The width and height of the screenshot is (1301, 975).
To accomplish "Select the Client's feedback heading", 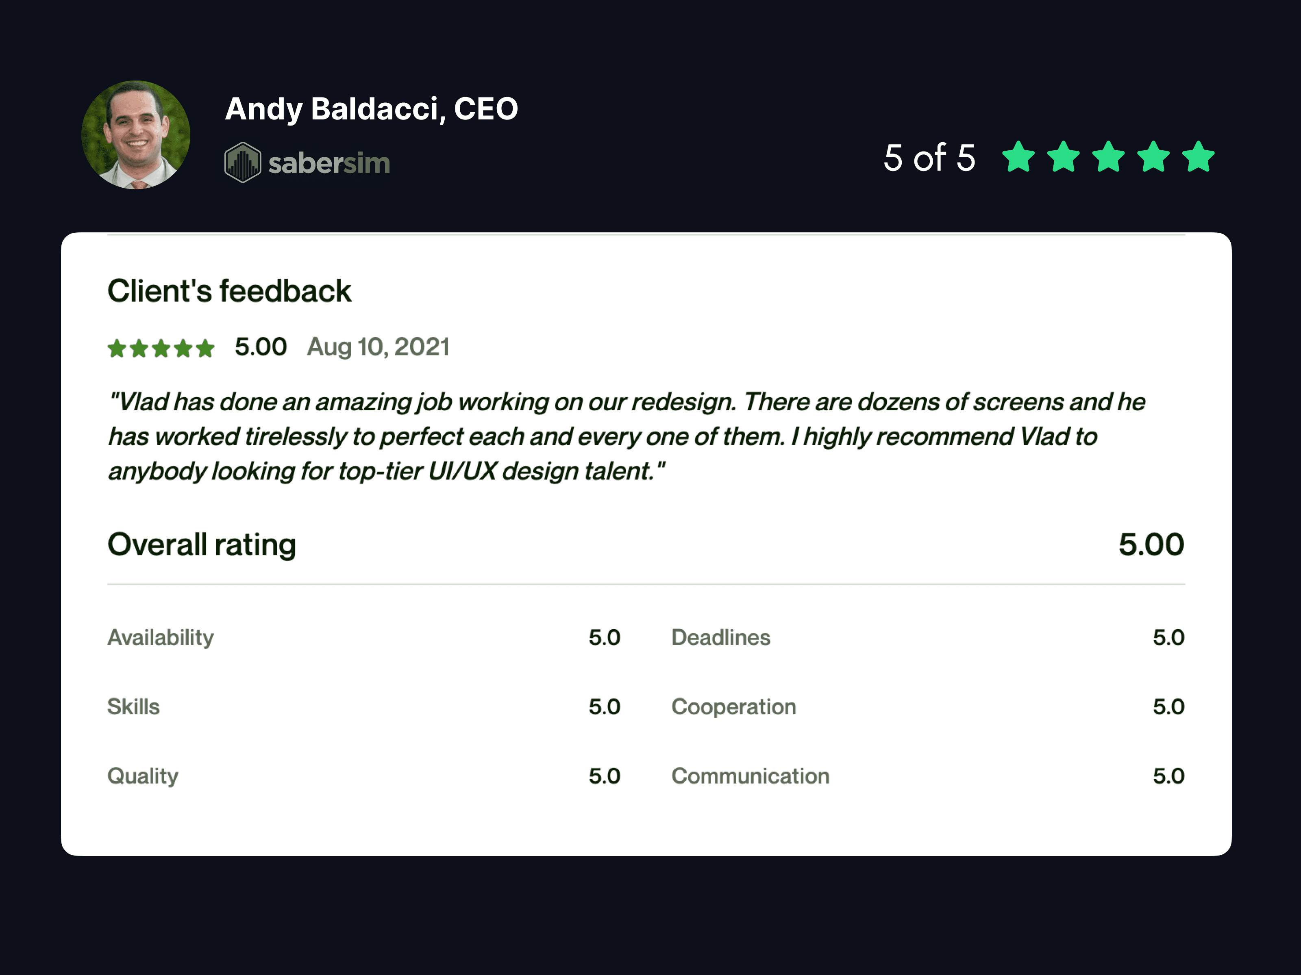I will [x=229, y=291].
